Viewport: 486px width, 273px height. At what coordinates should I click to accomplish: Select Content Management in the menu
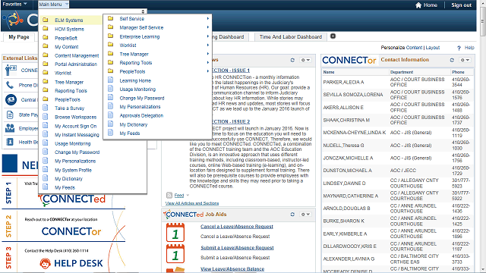(77, 55)
